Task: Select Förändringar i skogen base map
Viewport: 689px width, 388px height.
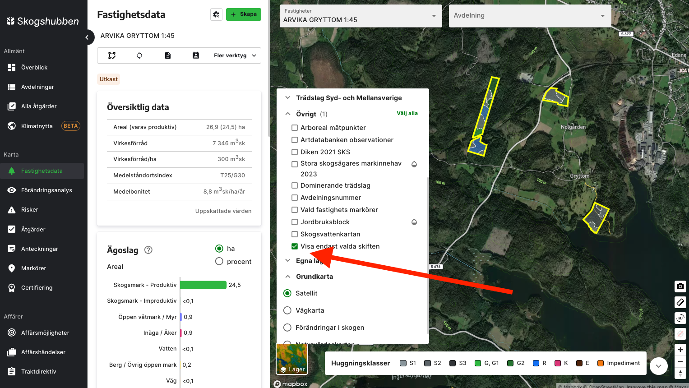Action: coord(287,328)
